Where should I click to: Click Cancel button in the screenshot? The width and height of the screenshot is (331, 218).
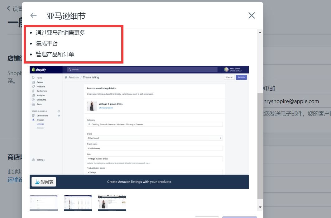[x=229, y=77]
